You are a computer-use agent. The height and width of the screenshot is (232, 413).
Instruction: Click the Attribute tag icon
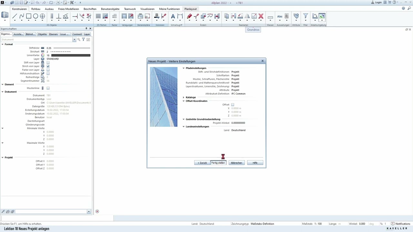pos(296,16)
